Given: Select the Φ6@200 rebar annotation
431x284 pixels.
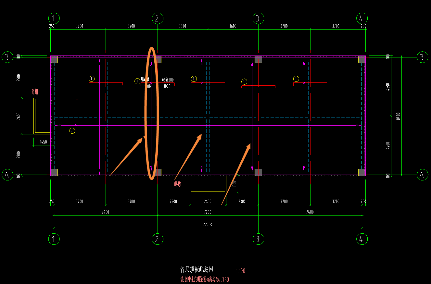Looking at the screenshot, I should 167,80.
